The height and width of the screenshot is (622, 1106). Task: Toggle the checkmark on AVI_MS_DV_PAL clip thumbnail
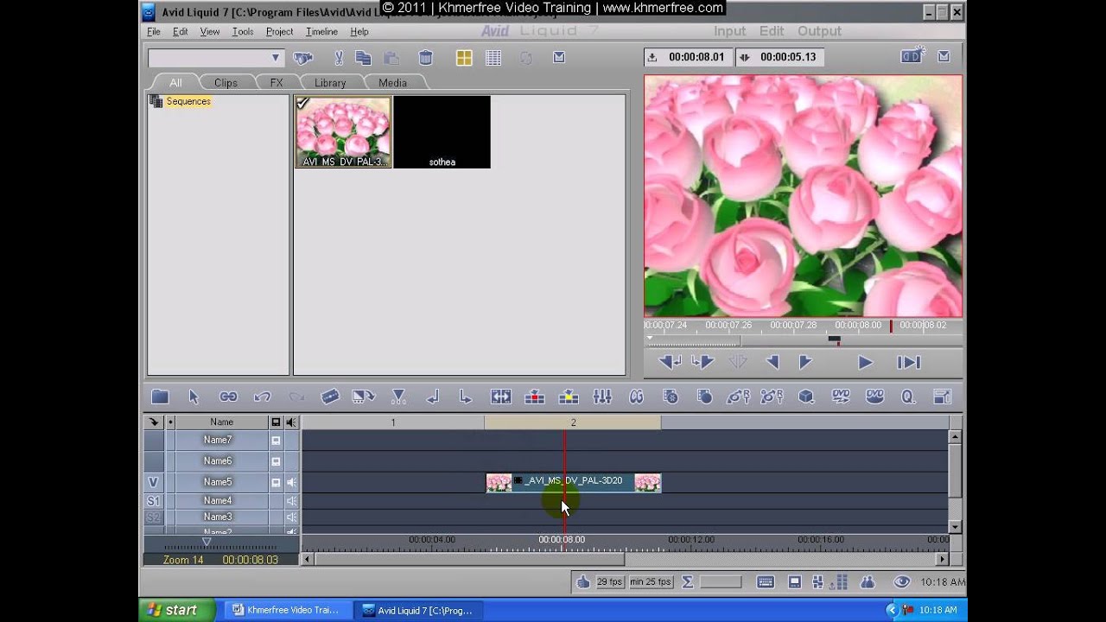tap(302, 103)
